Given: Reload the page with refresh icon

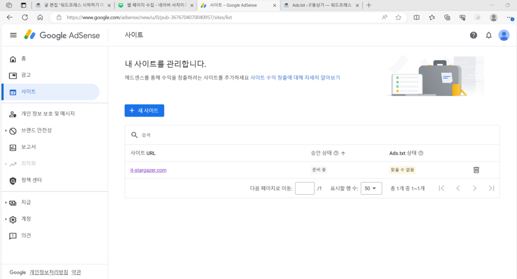Looking at the screenshot, I should click(x=25, y=18).
